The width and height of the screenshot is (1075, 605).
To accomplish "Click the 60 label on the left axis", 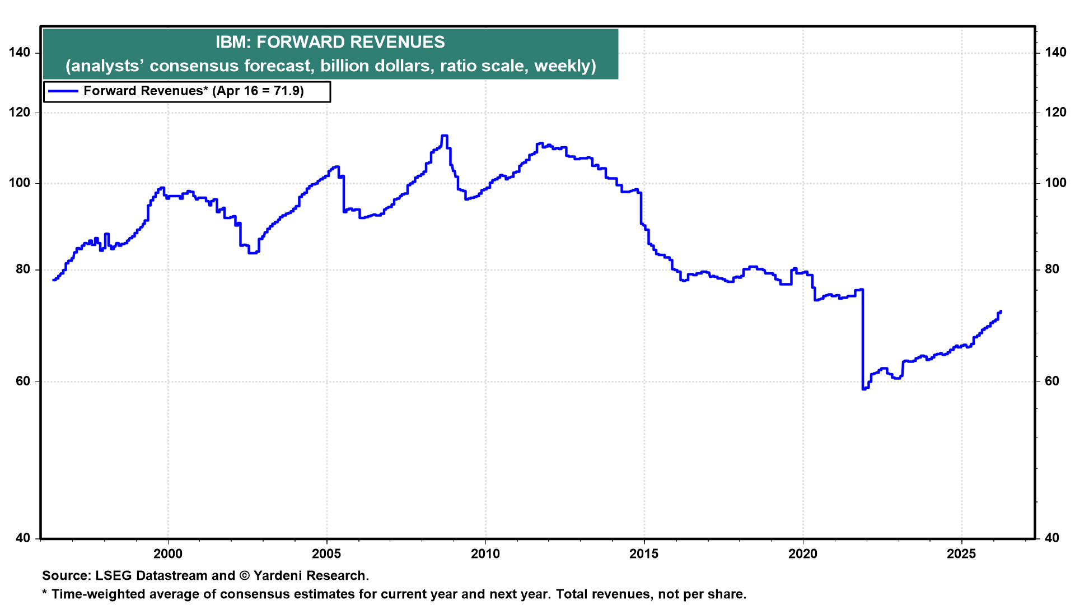I will pos(23,381).
